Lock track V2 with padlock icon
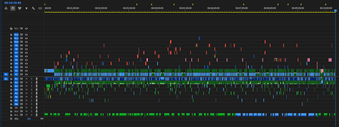Image resolution: width=339 pixels, height=127 pixels. coord(11,71)
